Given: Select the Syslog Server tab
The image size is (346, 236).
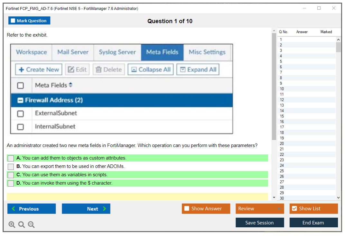Looking at the screenshot, I should (117, 52).
